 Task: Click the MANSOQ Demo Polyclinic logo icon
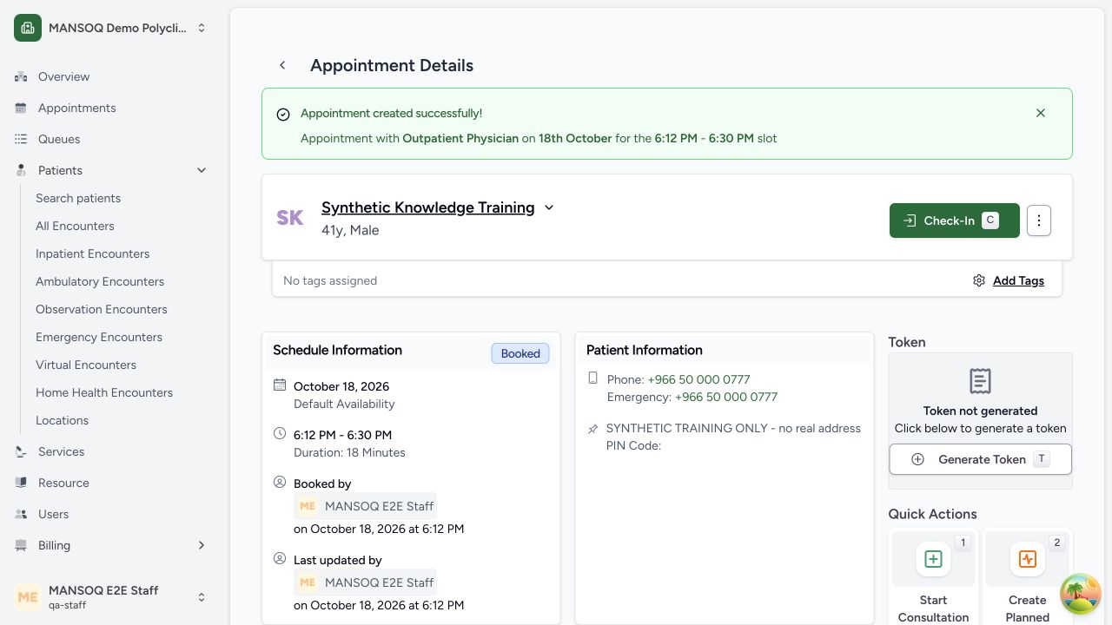[x=28, y=28]
